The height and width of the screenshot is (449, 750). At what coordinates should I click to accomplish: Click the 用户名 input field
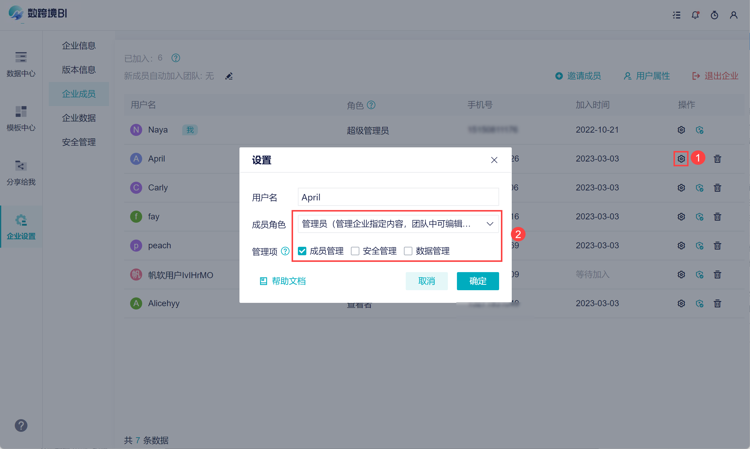pos(398,197)
